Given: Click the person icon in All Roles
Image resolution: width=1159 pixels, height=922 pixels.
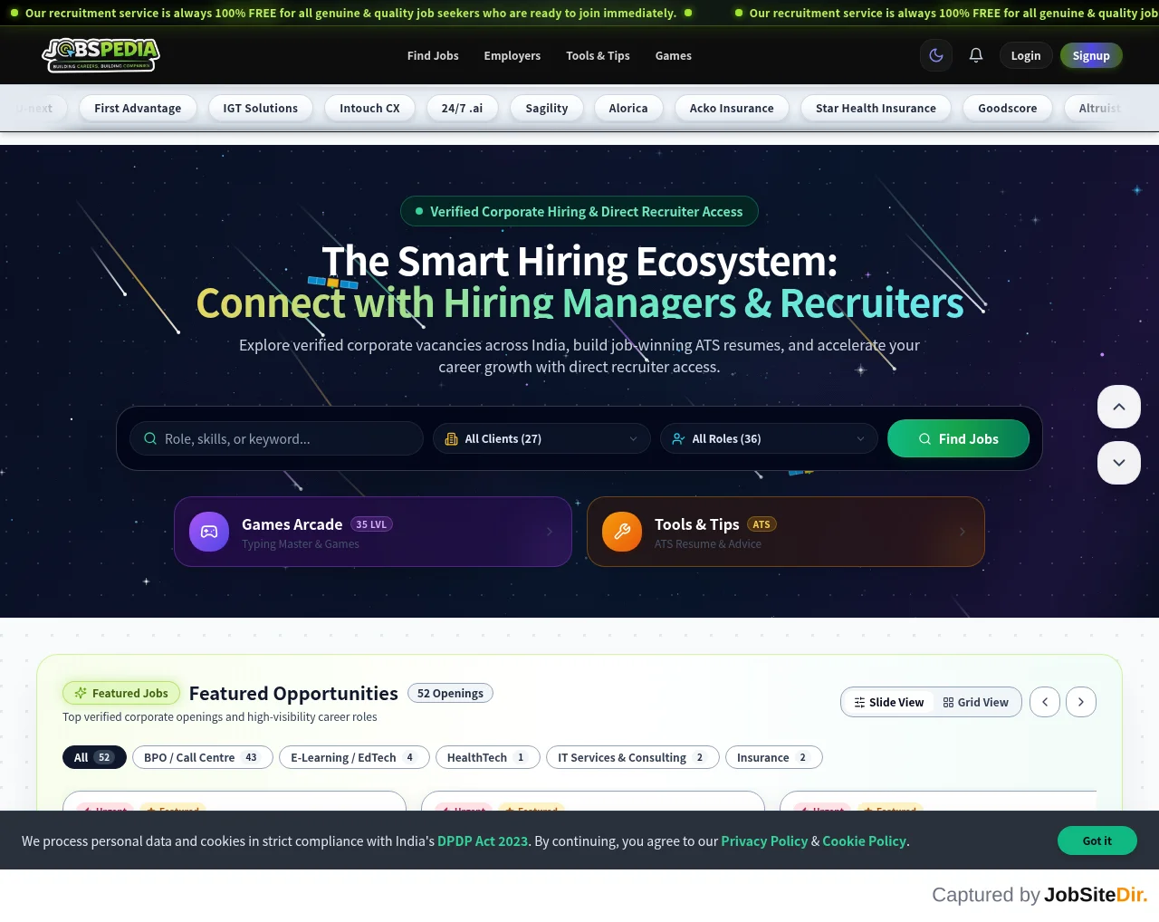Looking at the screenshot, I should tap(678, 438).
